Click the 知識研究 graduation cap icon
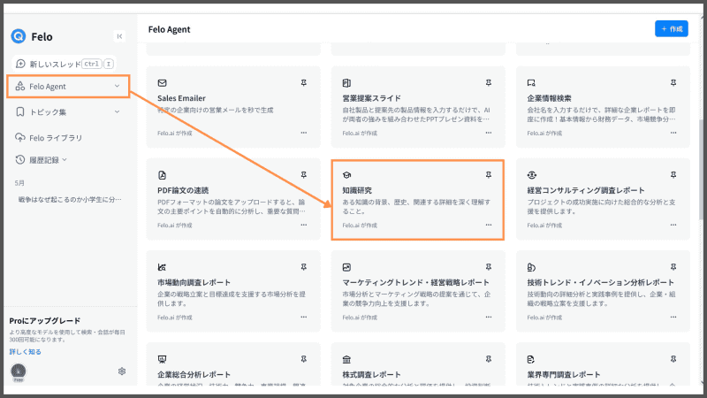The image size is (707, 398). 346,175
